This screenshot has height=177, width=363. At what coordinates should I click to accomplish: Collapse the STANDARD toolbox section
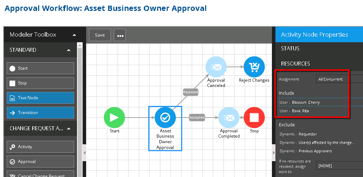click(x=69, y=50)
